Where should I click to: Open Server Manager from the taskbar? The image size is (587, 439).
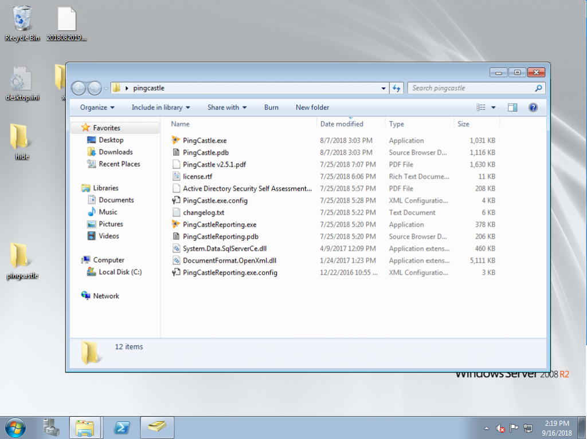coord(51,427)
